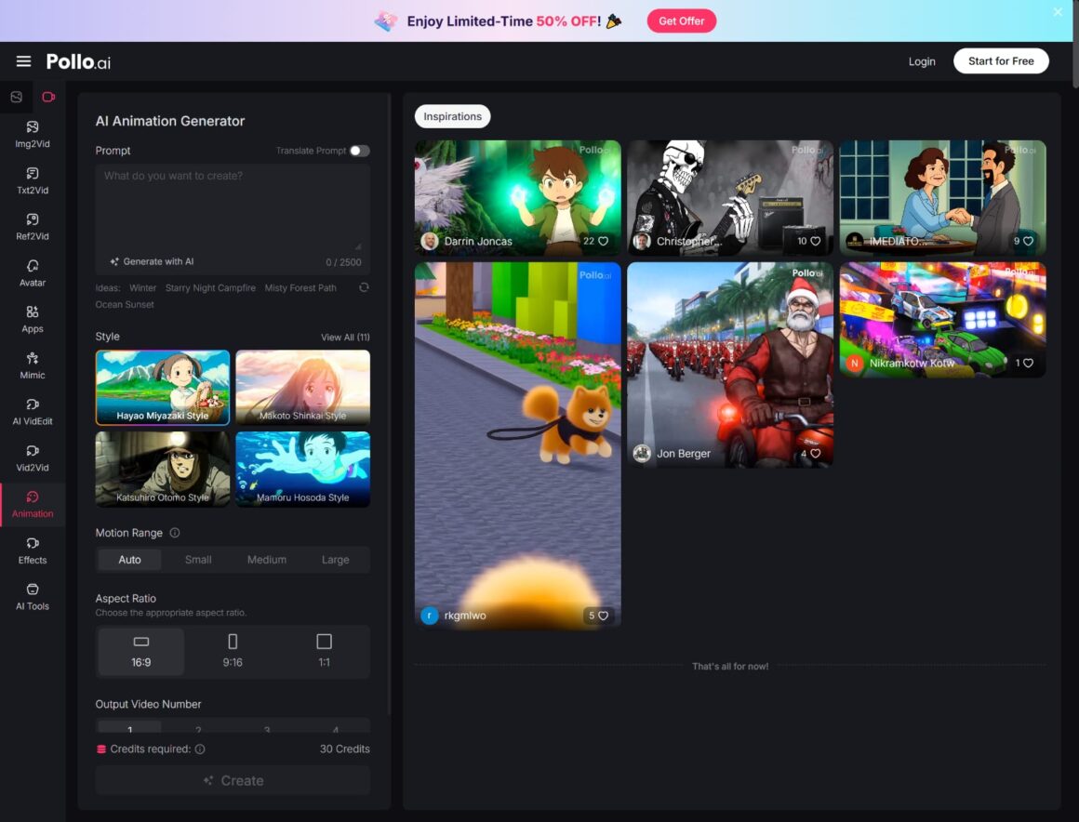Click the Motion Range info icon
This screenshot has height=822, width=1079.
coord(175,533)
